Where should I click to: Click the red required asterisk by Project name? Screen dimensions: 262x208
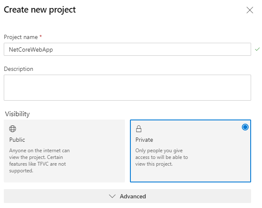41,37
